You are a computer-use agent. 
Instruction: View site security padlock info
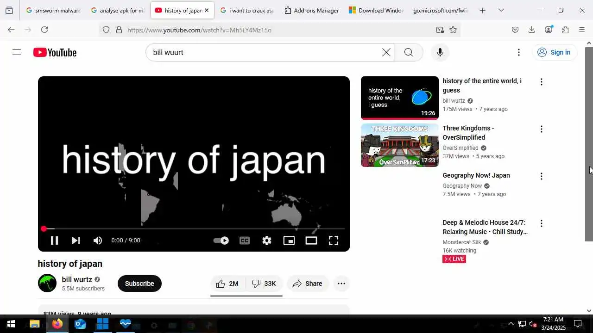click(x=119, y=30)
